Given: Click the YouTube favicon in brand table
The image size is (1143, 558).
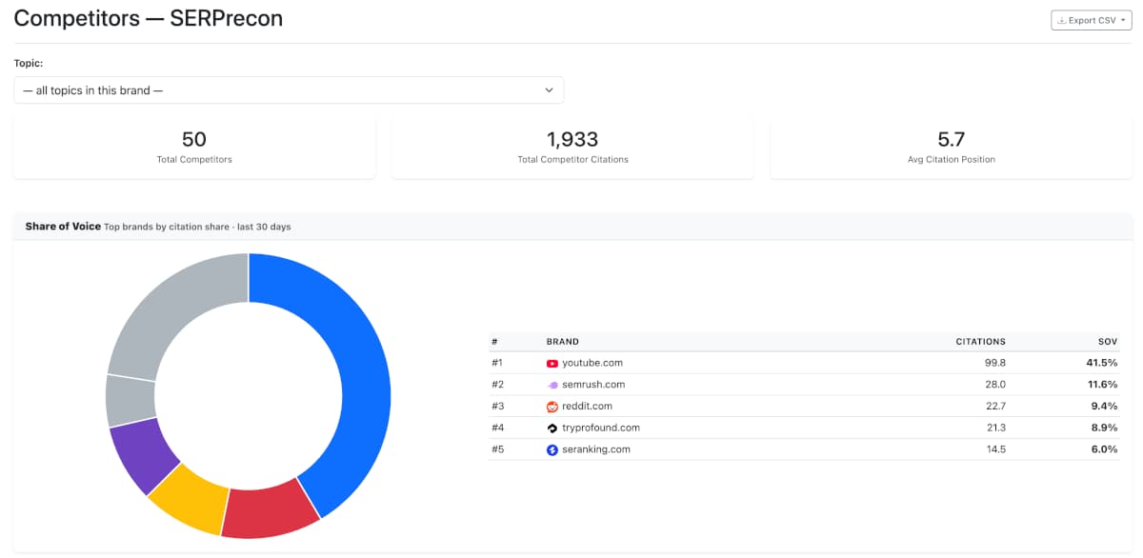Looking at the screenshot, I should coord(551,364).
